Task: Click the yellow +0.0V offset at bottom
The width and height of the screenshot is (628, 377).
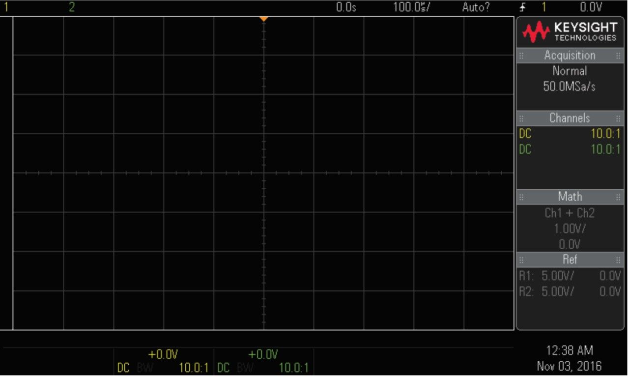Action: tap(163, 355)
